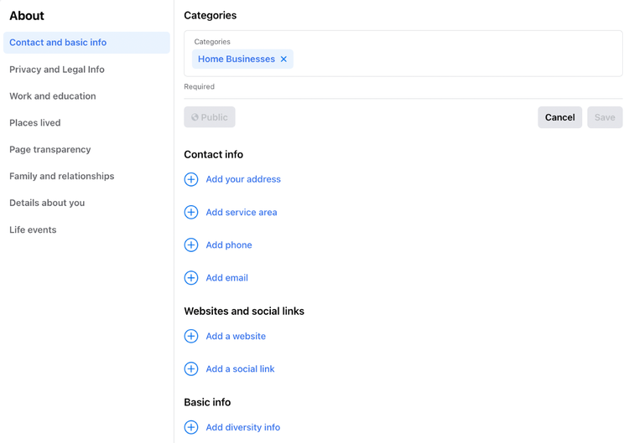Click the Contact info heading
This screenshot has height=443, width=629.
click(x=213, y=155)
